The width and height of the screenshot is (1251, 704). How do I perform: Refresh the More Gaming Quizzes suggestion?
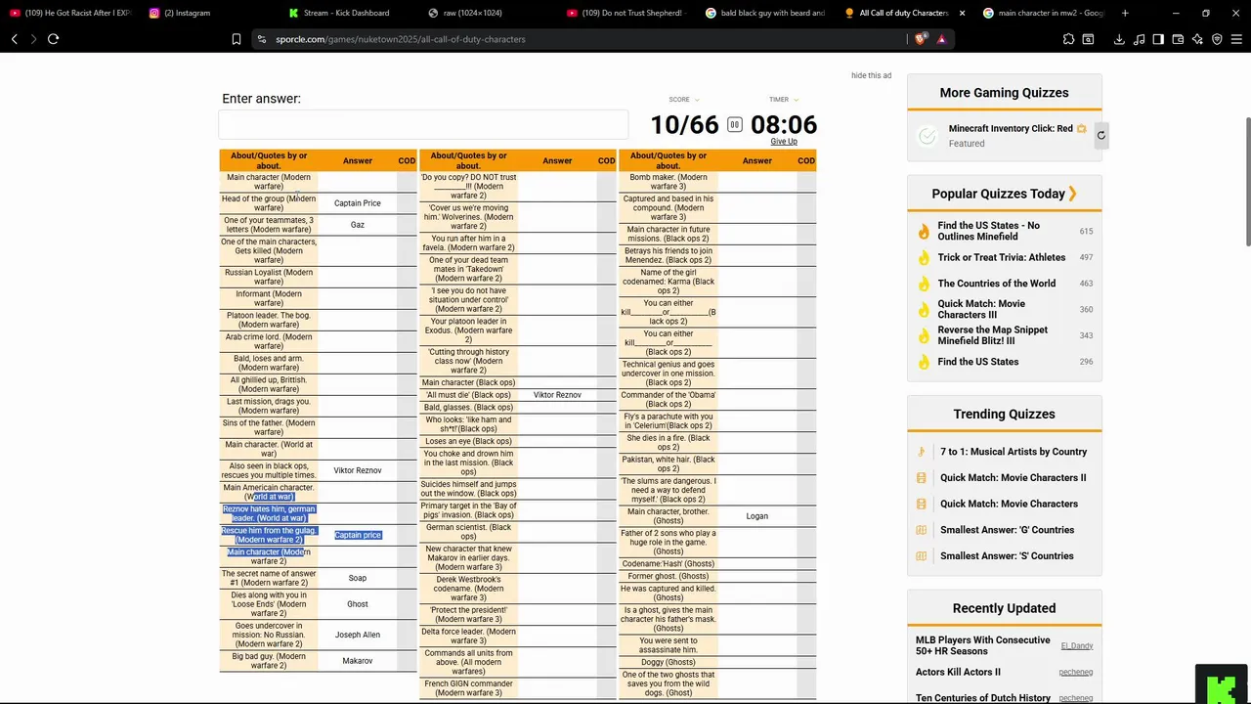[x=1100, y=136]
